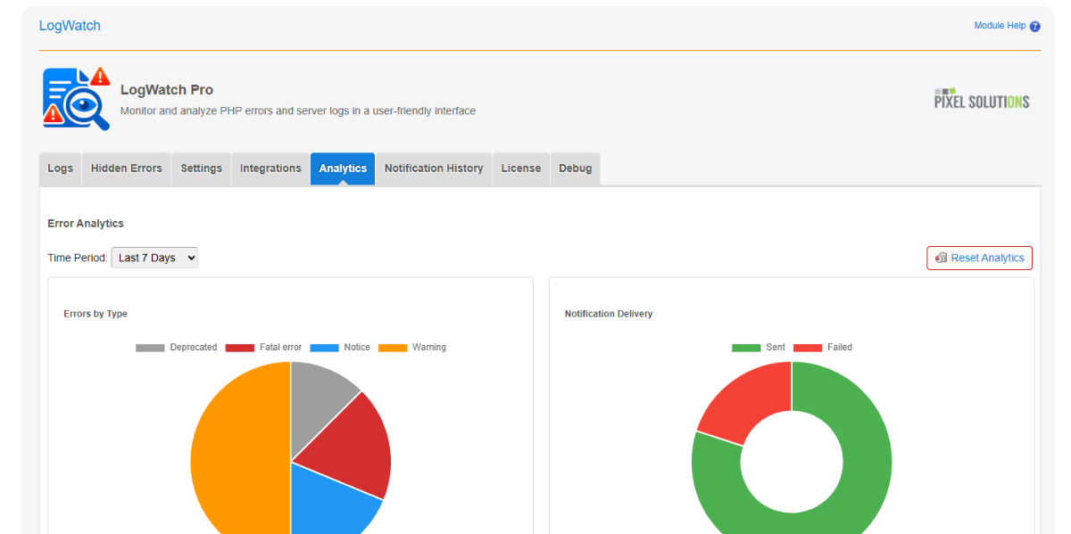Image resolution: width=1071 pixels, height=534 pixels.
Task: Switch to the Logs tab
Action: 60,168
